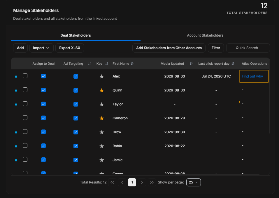Uncheck Assign to Deal for Quinn
This screenshot has height=198, width=279.
[43, 90]
